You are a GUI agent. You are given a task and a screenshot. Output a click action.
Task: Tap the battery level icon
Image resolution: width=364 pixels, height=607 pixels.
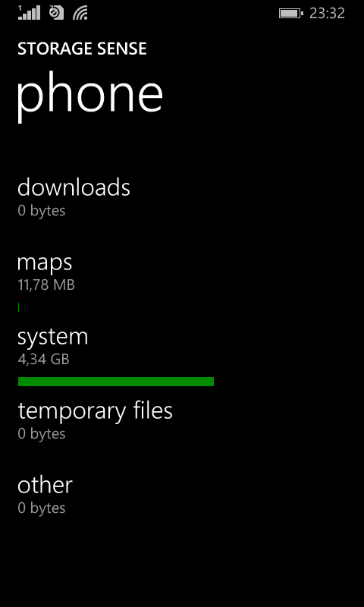[x=291, y=14]
